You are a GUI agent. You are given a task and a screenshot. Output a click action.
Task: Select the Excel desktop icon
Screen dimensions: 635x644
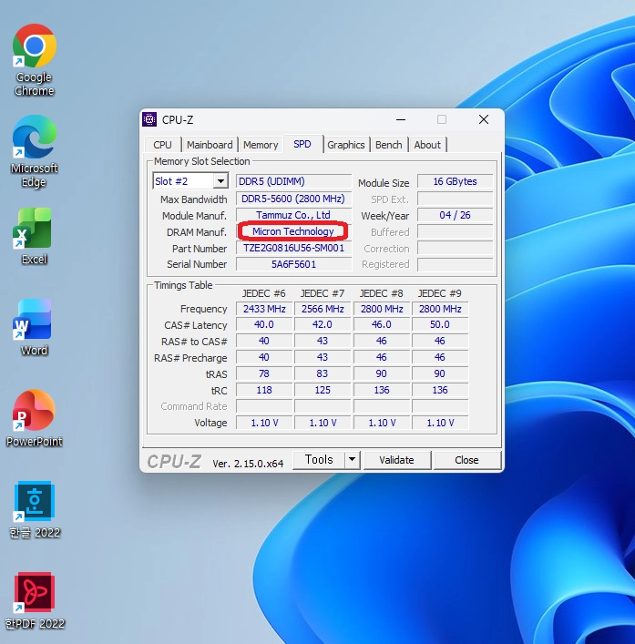click(x=34, y=236)
